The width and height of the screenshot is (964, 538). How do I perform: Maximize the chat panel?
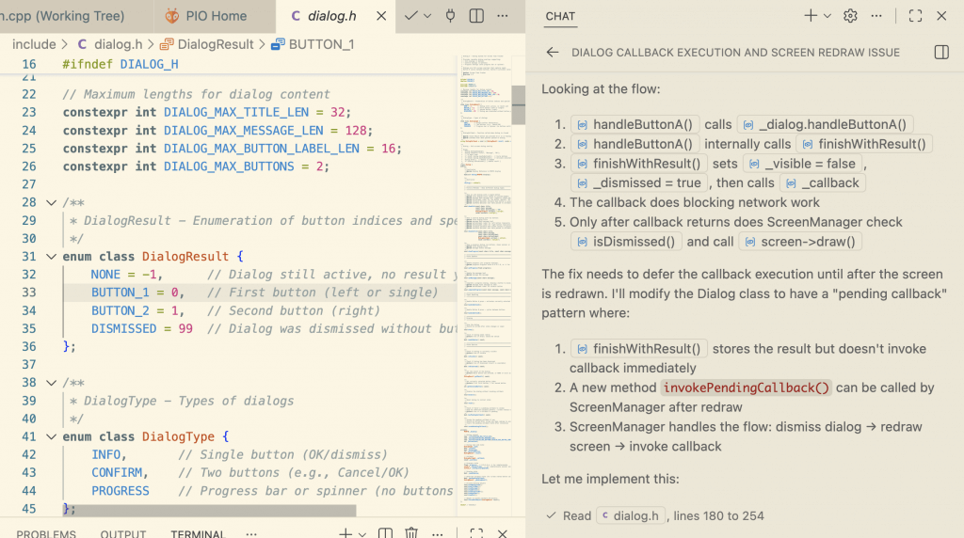point(915,16)
